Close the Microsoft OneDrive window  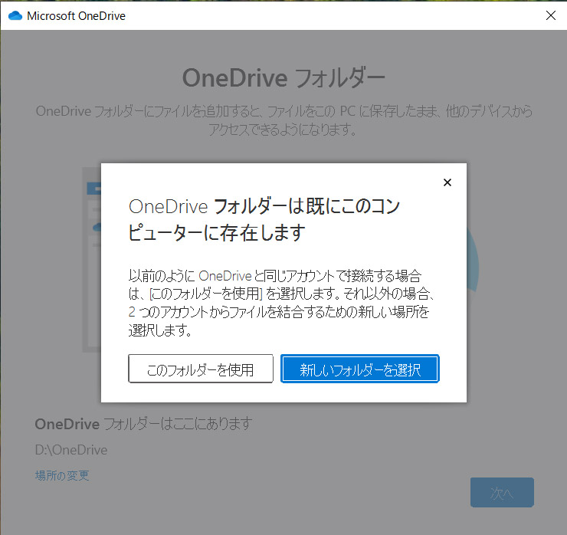tap(551, 15)
